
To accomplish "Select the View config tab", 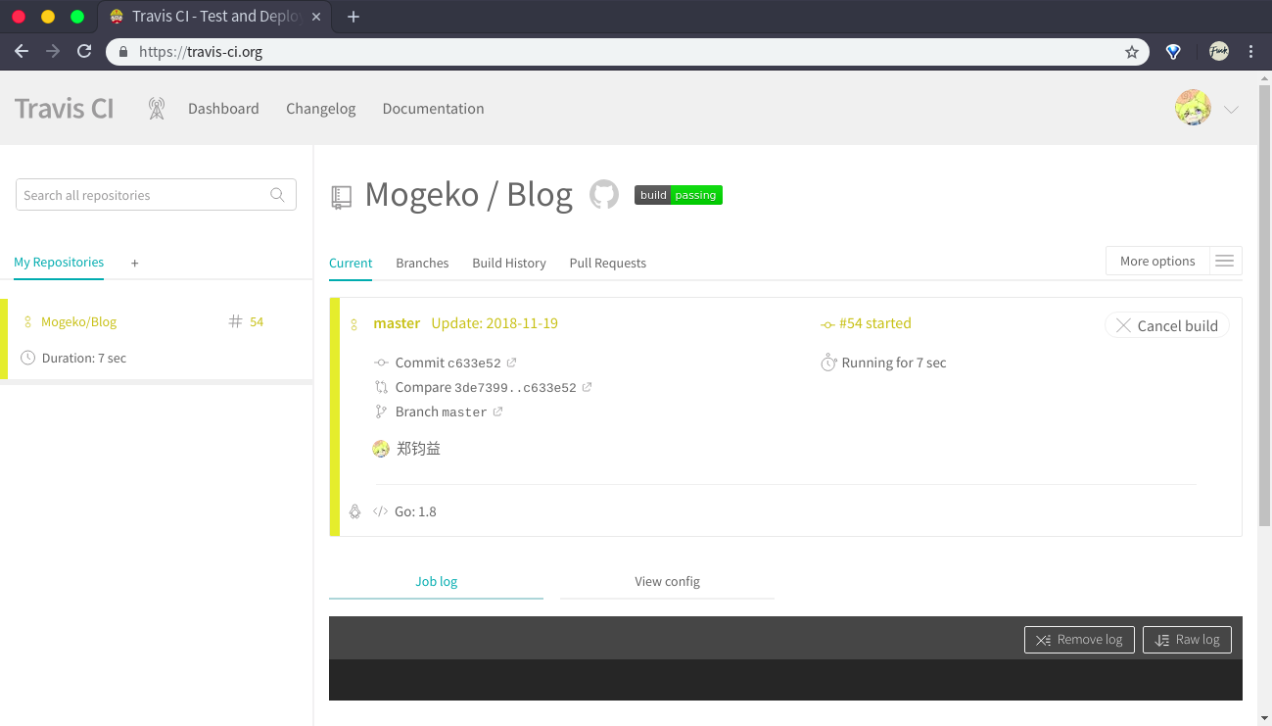I will coord(667,581).
